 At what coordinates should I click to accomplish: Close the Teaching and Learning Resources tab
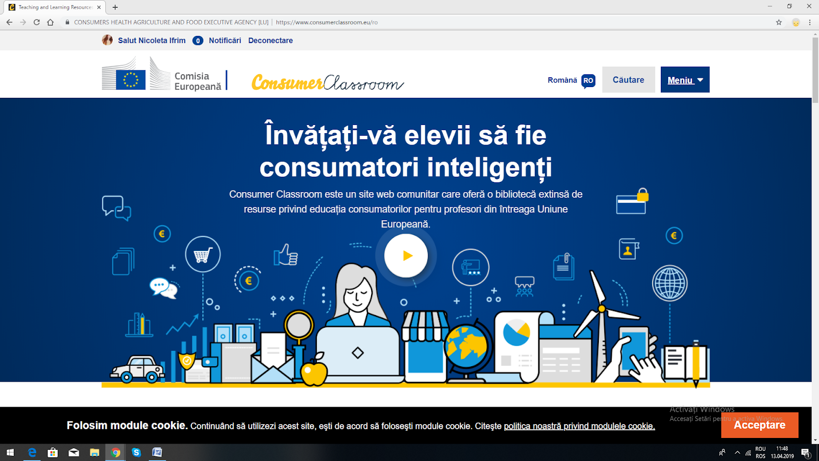click(99, 7)
